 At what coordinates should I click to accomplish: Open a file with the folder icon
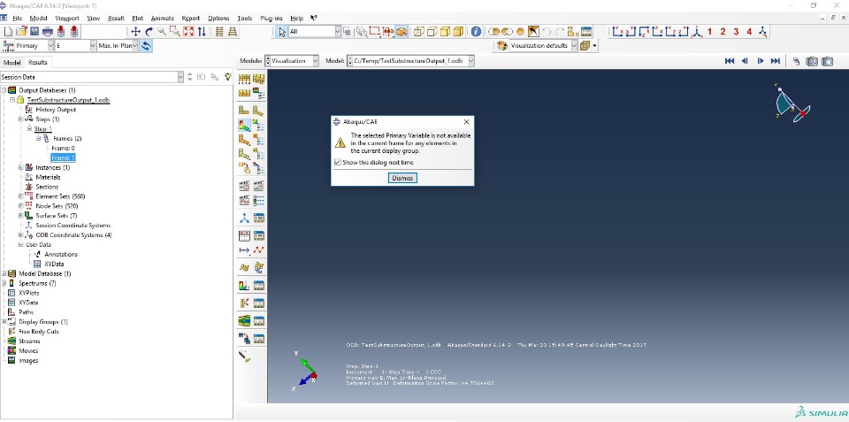pos(21,32)
